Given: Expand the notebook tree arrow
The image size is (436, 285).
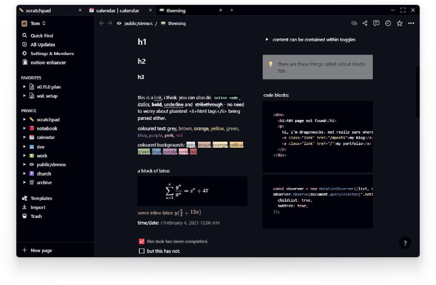Looking at the screenshot, I should tap(25, 128).
